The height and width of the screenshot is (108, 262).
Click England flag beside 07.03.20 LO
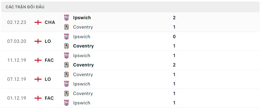tap(38, 41)
